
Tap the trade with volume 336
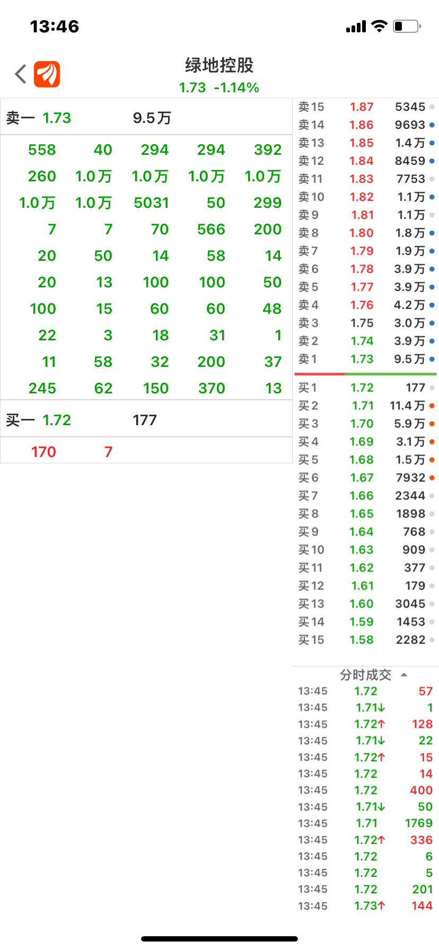[365, 840]
